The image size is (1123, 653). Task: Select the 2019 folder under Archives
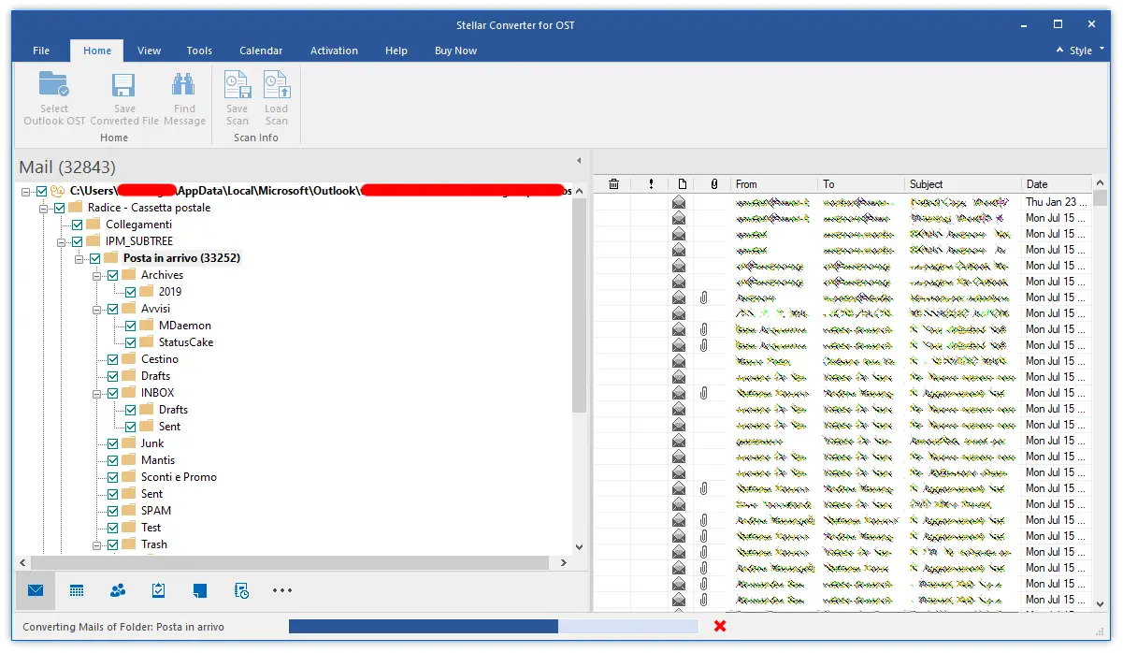[x=170, y=292]
